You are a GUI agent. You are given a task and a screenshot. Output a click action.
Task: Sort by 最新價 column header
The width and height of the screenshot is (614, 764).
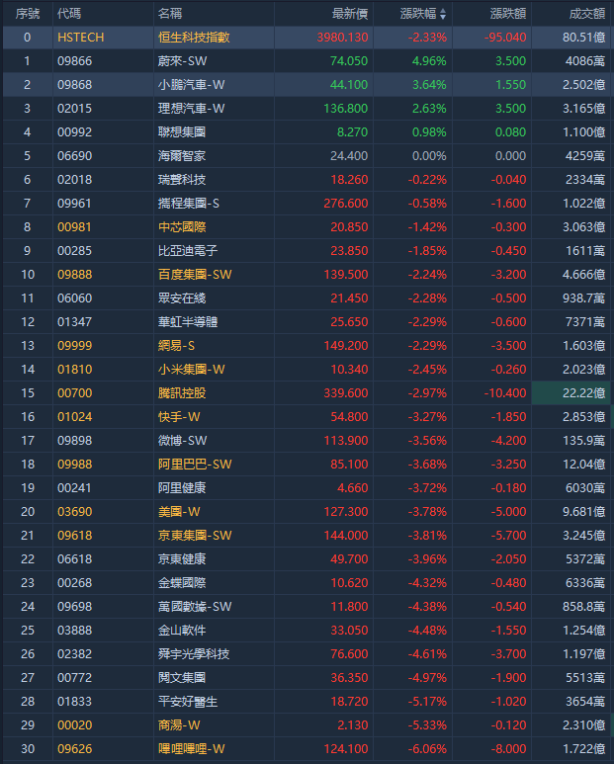click(x=350, y=14)
